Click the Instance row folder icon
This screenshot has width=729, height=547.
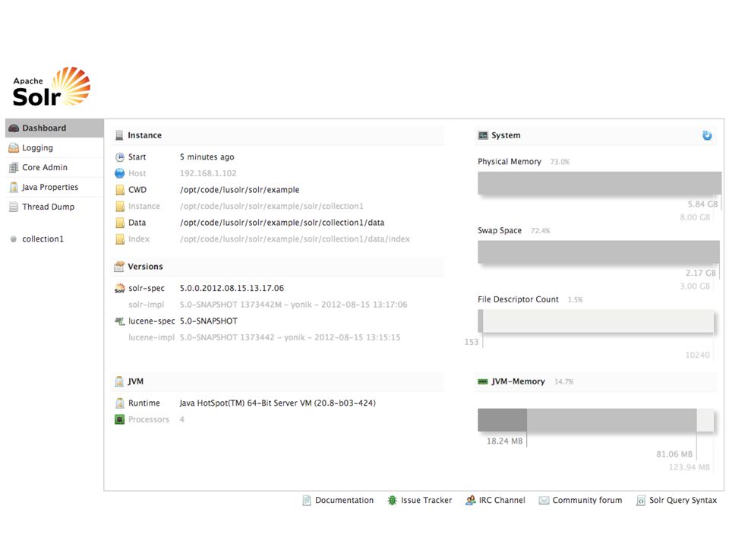click(x=120, y=206)
